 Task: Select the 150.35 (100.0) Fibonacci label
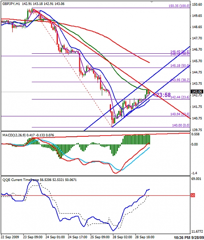(x=179, y=6)
